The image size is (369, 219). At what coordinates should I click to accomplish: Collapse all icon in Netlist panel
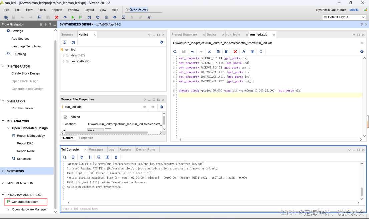click(x=64, y=42)
